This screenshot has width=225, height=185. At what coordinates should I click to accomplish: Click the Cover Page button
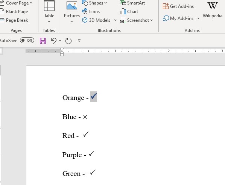tap(16, 3)
